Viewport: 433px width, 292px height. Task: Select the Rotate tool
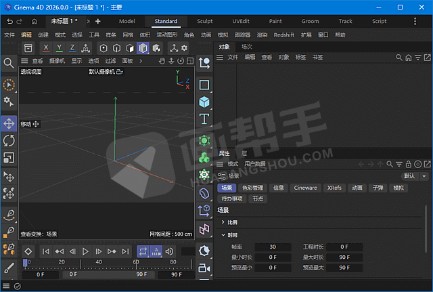click(9, 140)
